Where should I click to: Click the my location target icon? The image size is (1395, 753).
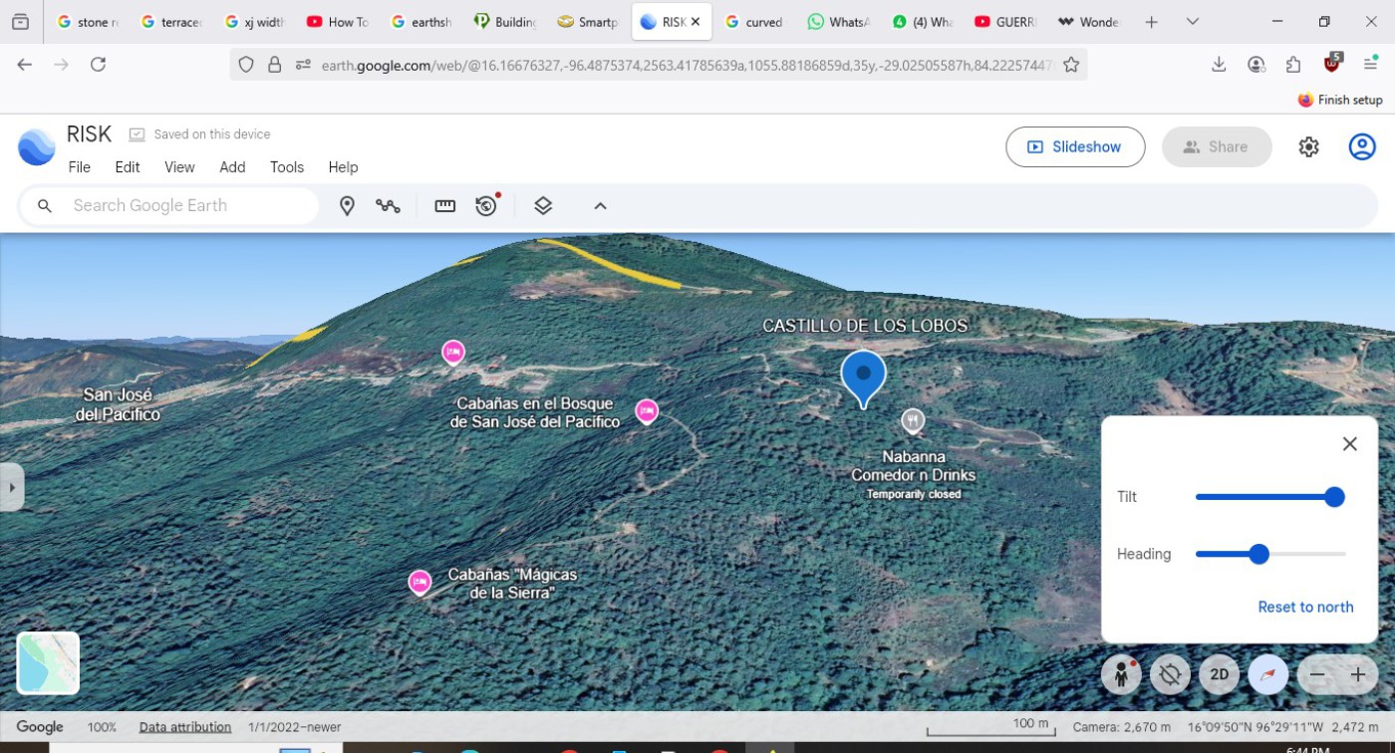pos(1170,674)
